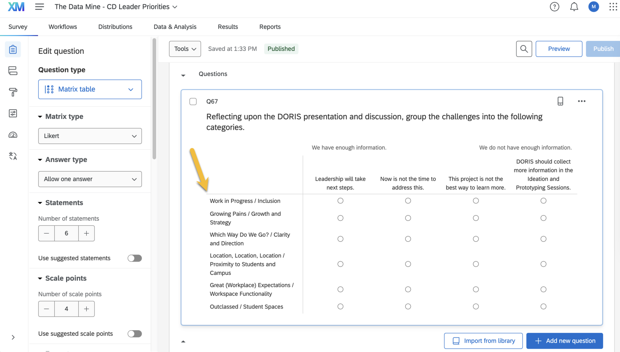Select Now is not the time for Outclassed / Student Spaces
The height and width of the screenshot is (352, 620).
click(x=408, y=307)
